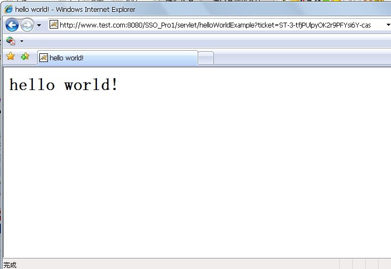Screen dimensions: 391x269
Task: Open Favorites Center star icon
Action: (x=10, y=56)
